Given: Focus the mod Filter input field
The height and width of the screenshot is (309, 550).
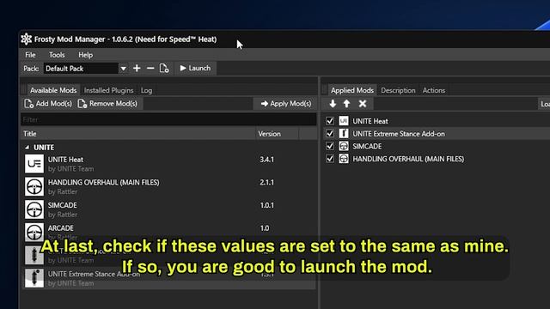Looking at the screenshot, I should coord(168,119).
